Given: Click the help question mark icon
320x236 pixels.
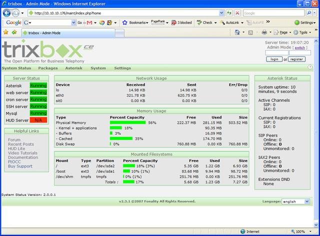Looking at the screenshot, I should click(310, 67).
